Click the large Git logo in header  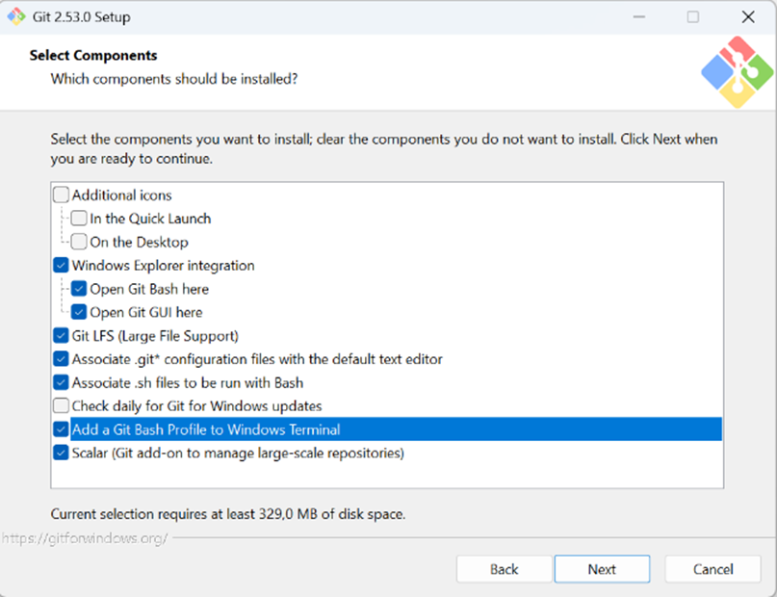738,72
